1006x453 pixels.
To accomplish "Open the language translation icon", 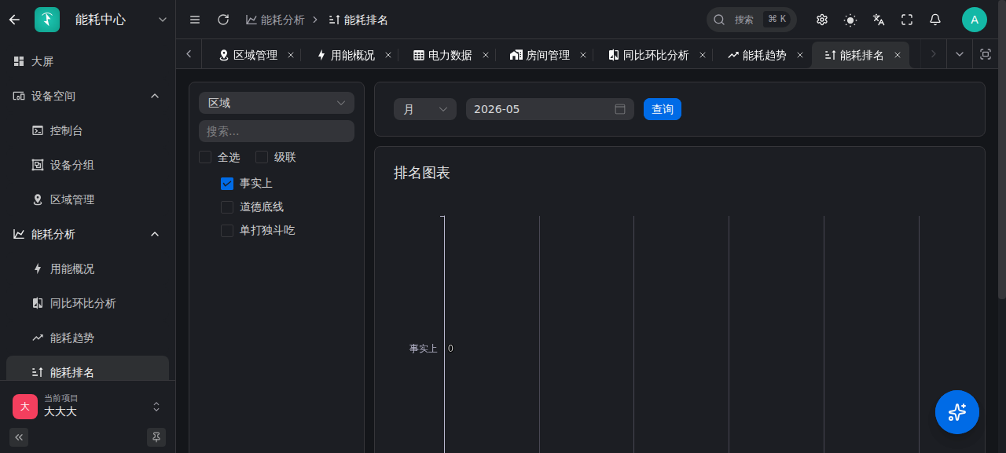I will tap(879, 20).
